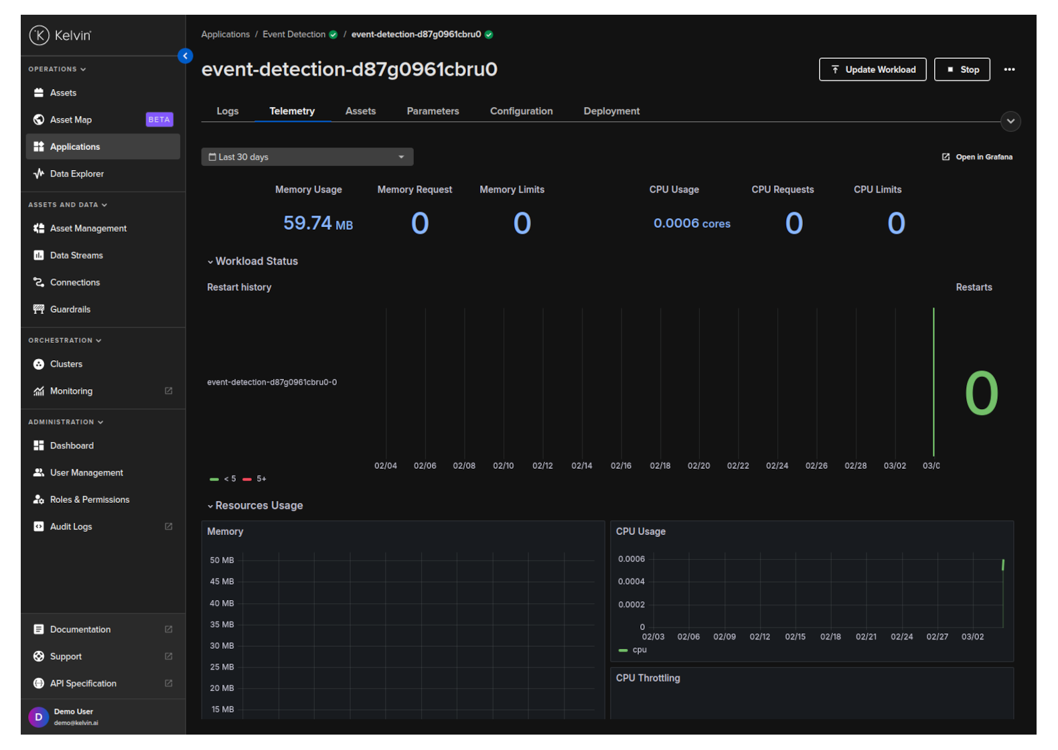This screenshot has width=1058, height=750.
Task: Click the Asset Map globe icon
Action: click(39, 120)
